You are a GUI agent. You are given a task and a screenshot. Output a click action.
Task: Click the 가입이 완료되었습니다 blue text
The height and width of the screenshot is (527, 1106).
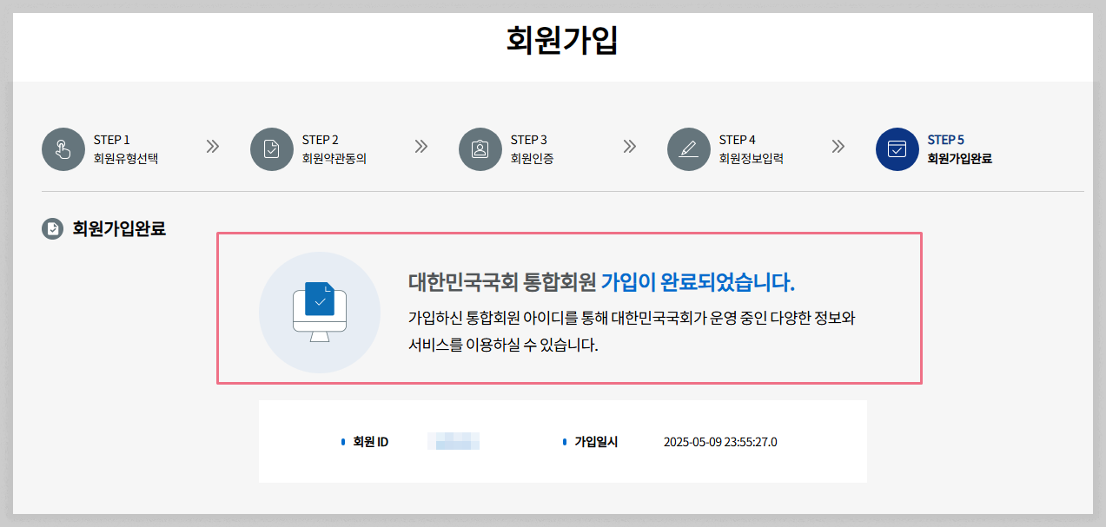pos(699,282)
